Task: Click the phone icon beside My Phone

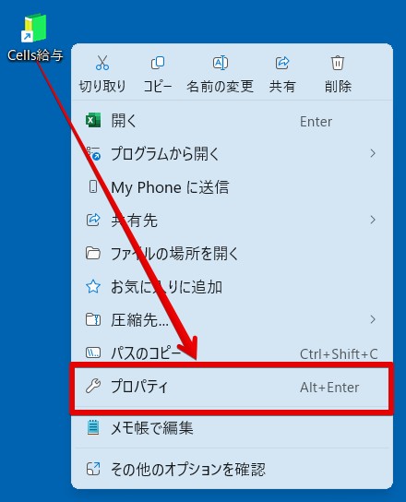Action: point(93,186)
